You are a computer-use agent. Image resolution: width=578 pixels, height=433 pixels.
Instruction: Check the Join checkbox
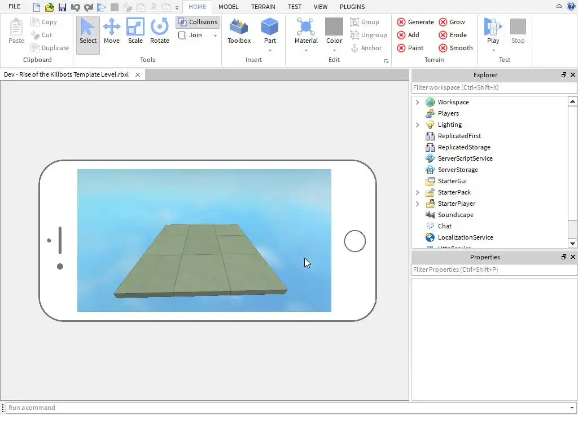tap(182, 35)
